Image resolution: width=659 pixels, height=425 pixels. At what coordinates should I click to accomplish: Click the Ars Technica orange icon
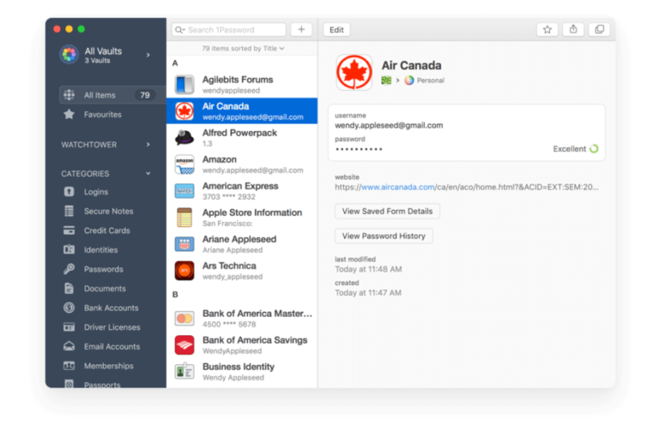(x=184, y=271)
